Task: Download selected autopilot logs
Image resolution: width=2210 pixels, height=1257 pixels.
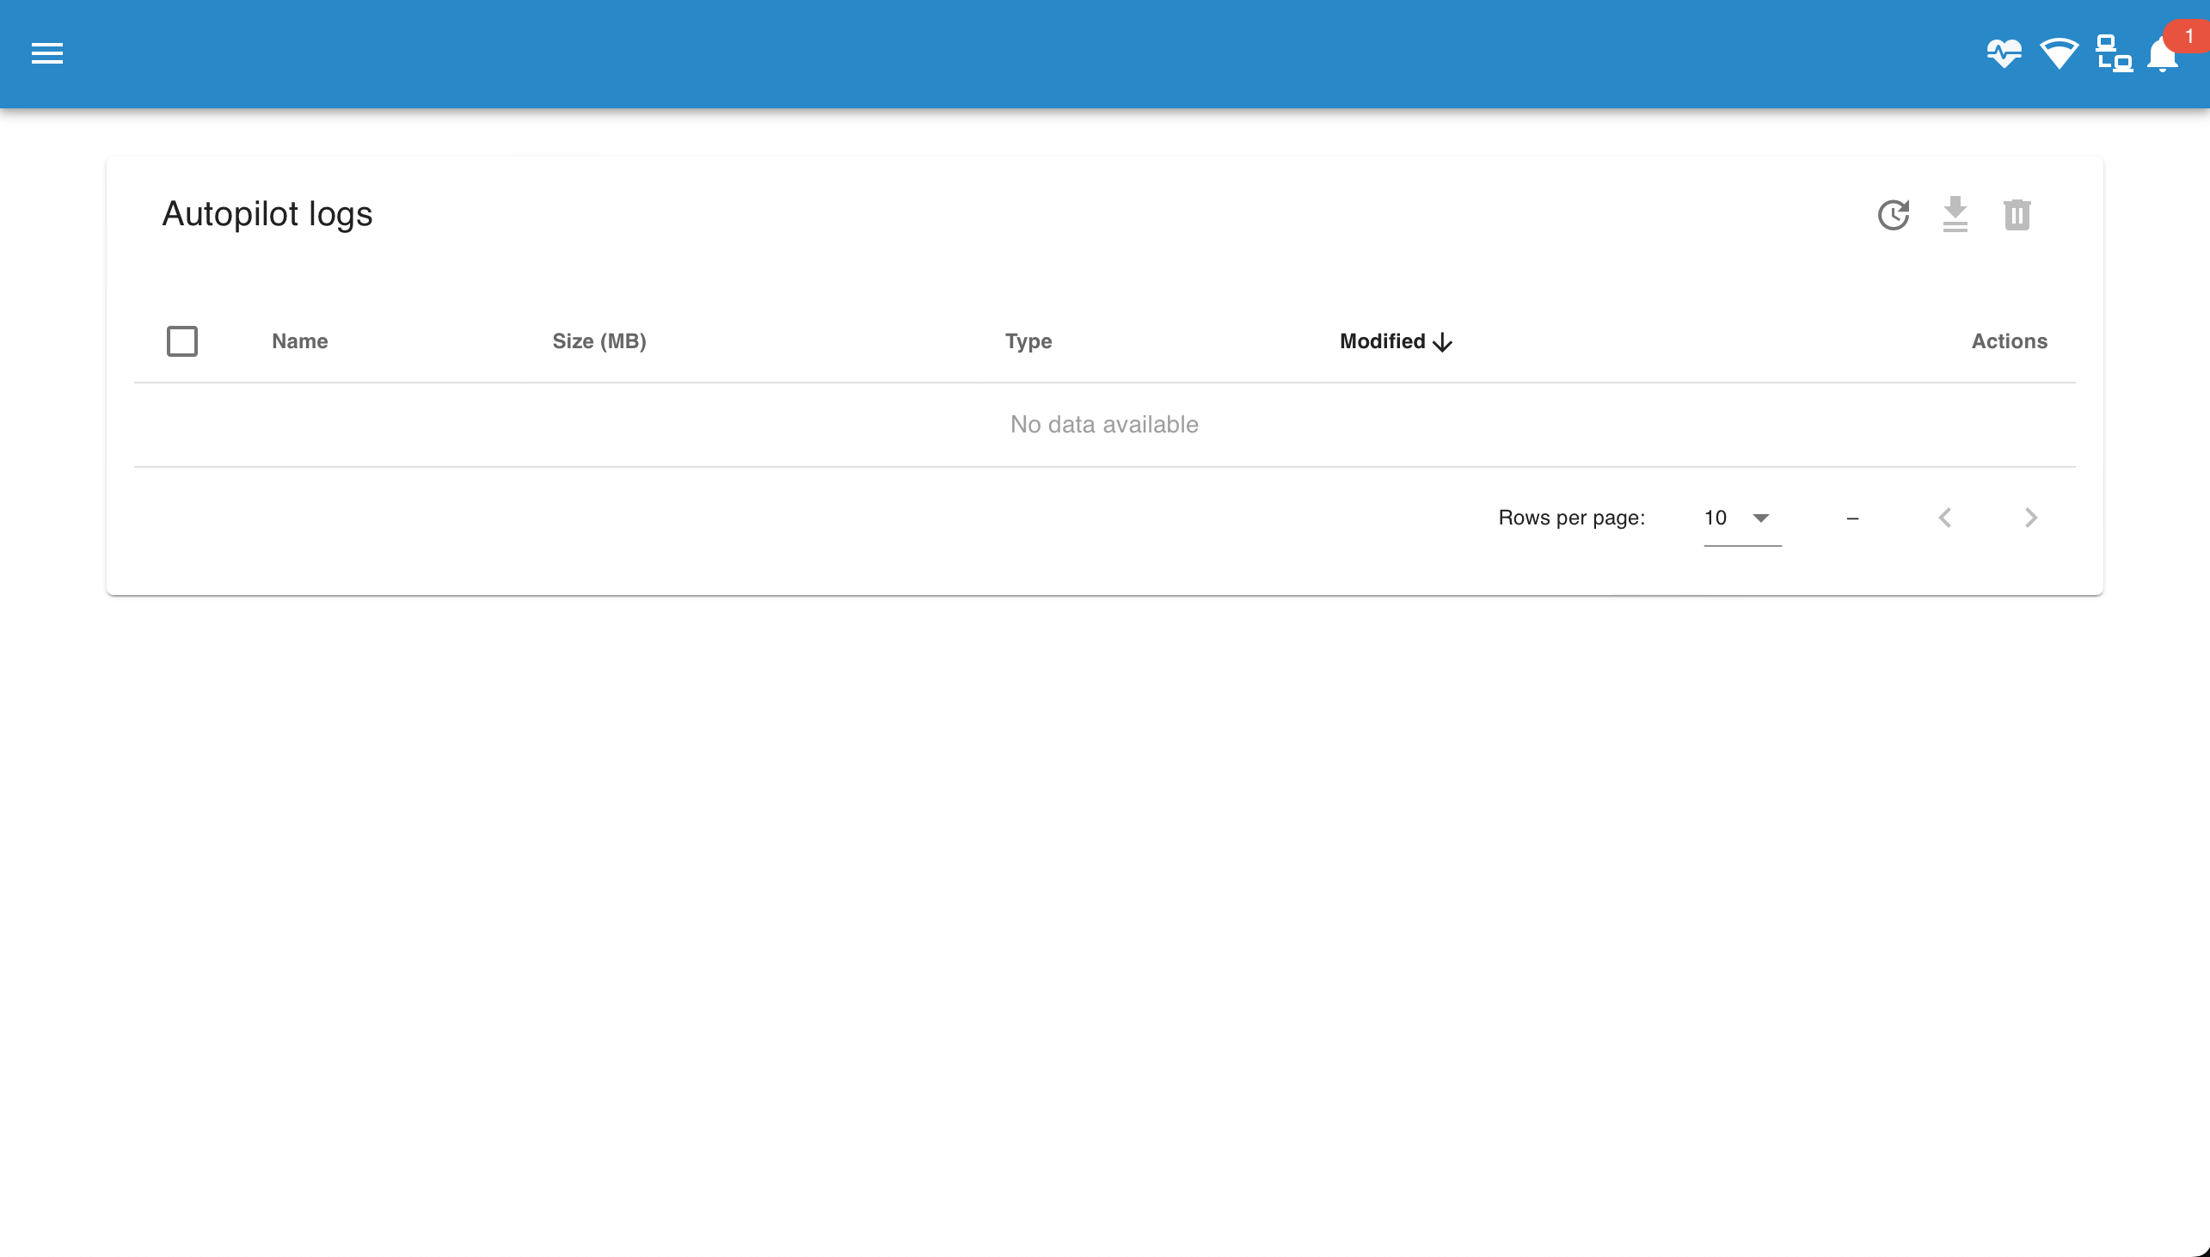Action: click(1955, 215)
